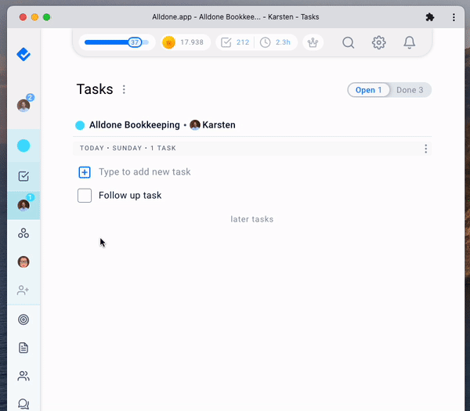This screenshot has height=411, width=470.
Task: Click the Alldone Bookkeeping project name
Action: tap(135, 124)
